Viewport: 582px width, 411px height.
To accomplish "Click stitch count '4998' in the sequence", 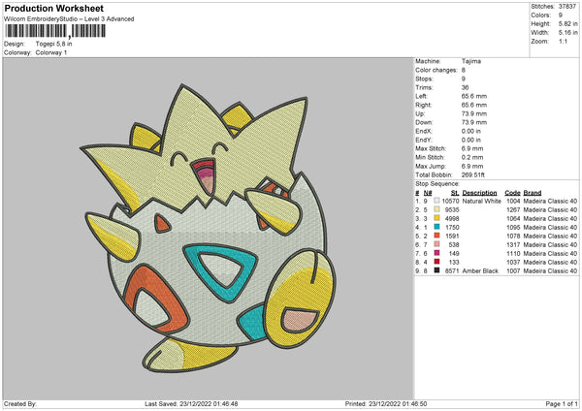I will coord(452,218).
